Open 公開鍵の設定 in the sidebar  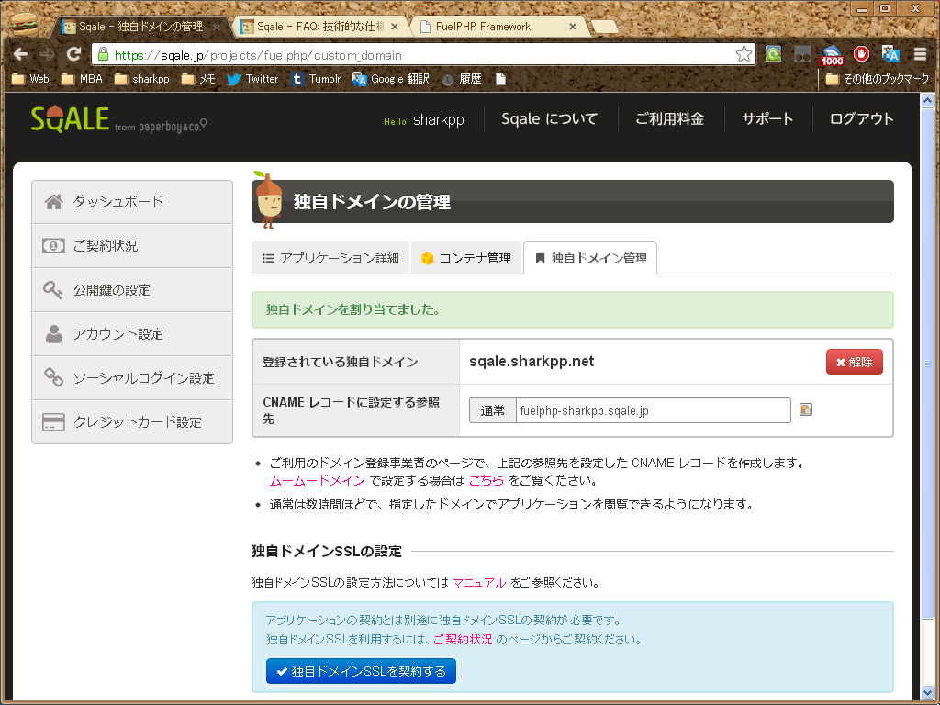tap(132, 290)
